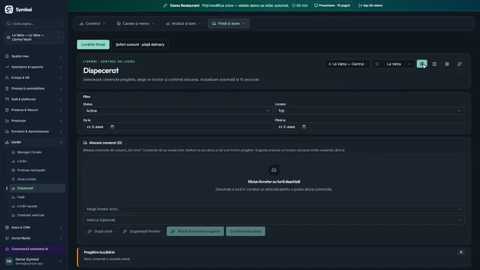Image resolution: width=480 pixels, height=270 pixels.
Task: Expand Spațiul meu in the sidebar
Action: tap(34, 56)
